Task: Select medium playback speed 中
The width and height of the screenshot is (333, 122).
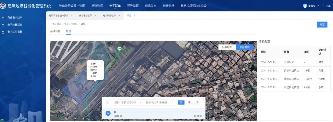Action: click(x=189, y=102)
